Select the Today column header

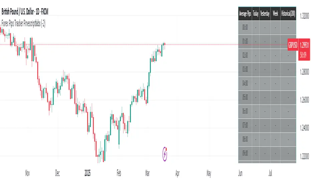coord(256,14)
